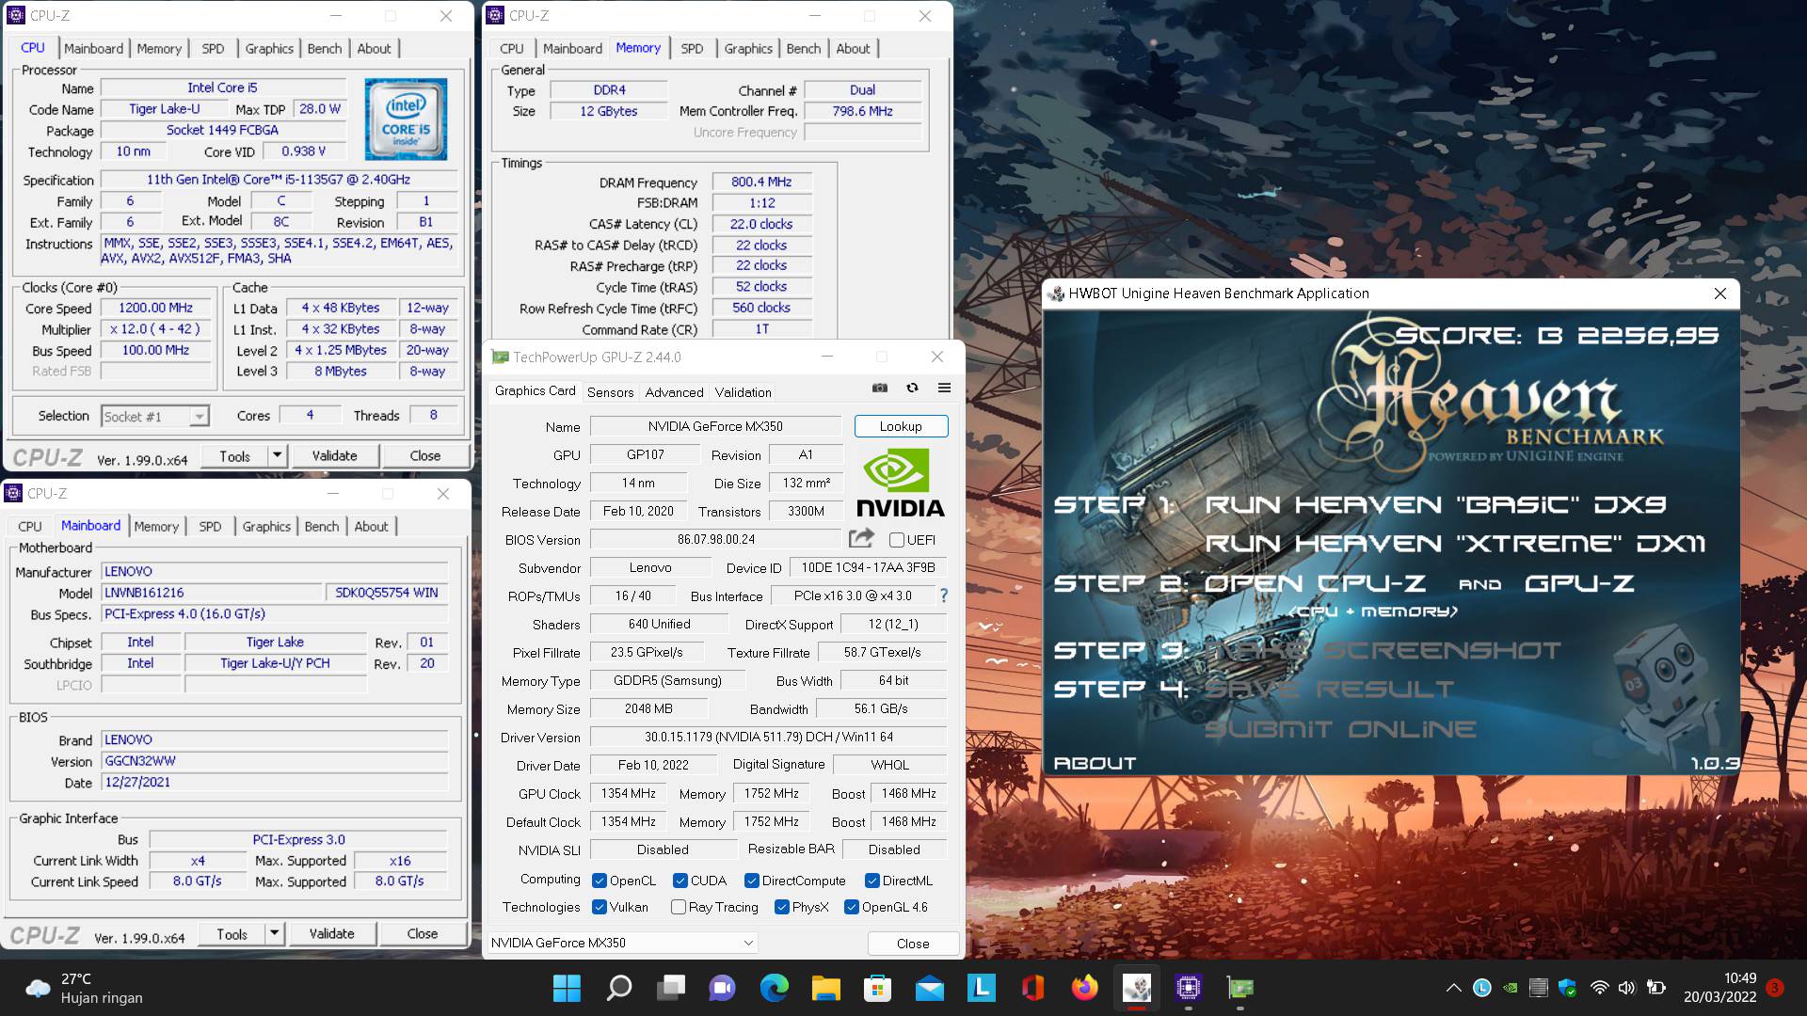Toggle the OpenCL checkbox
1807x1016 pixels.
pos(599,881)
